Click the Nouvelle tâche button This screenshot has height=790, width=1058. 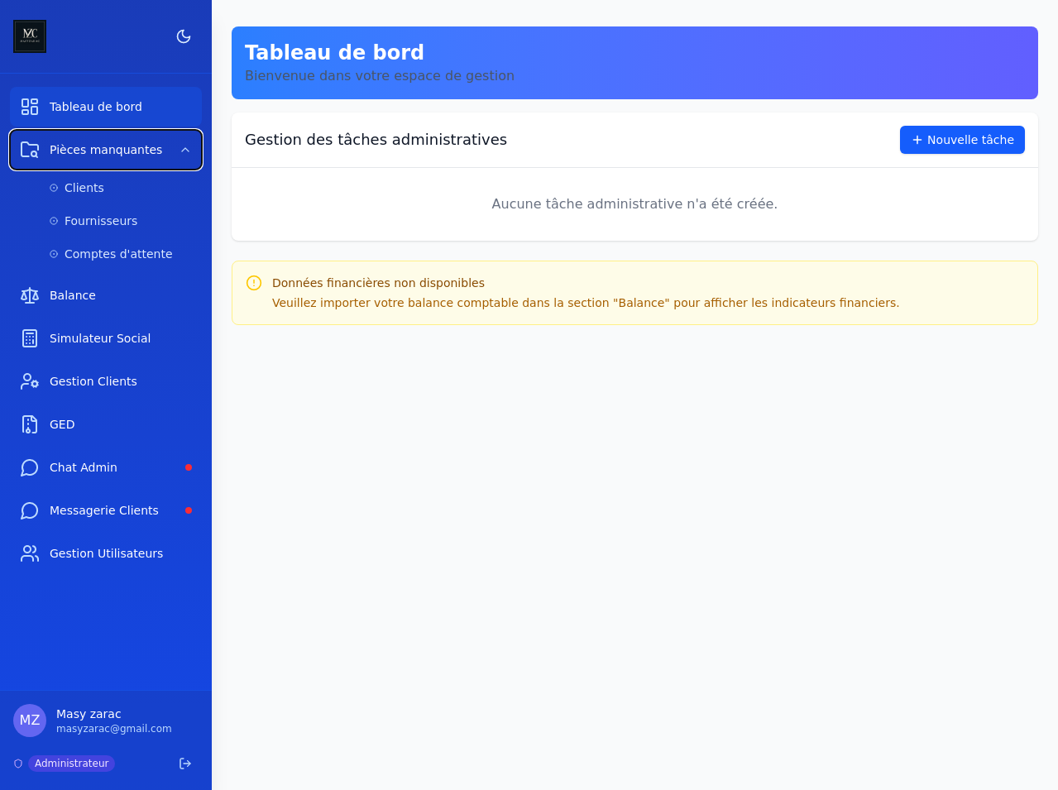[961, 140]
